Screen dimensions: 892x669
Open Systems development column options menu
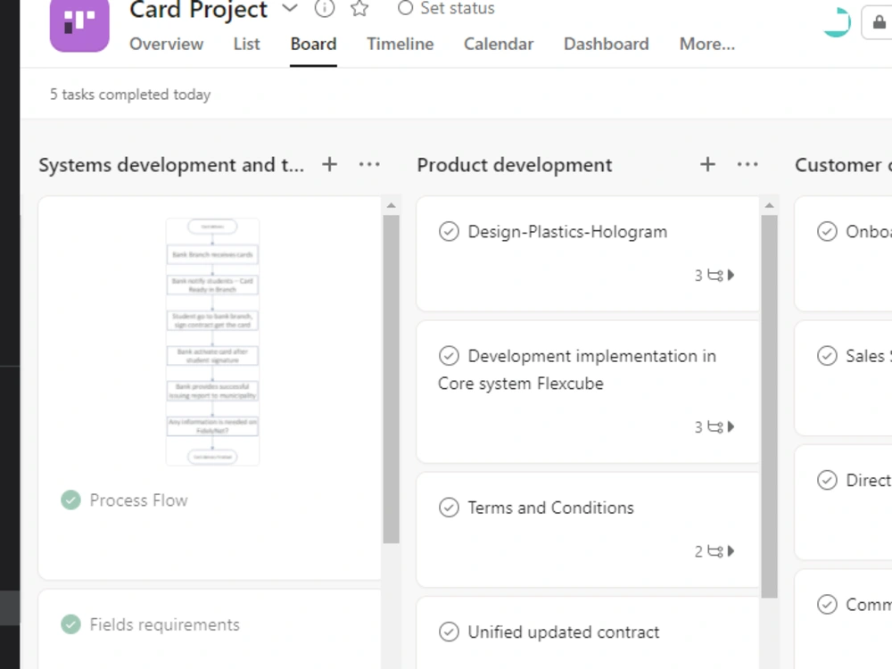coord(369,164)
